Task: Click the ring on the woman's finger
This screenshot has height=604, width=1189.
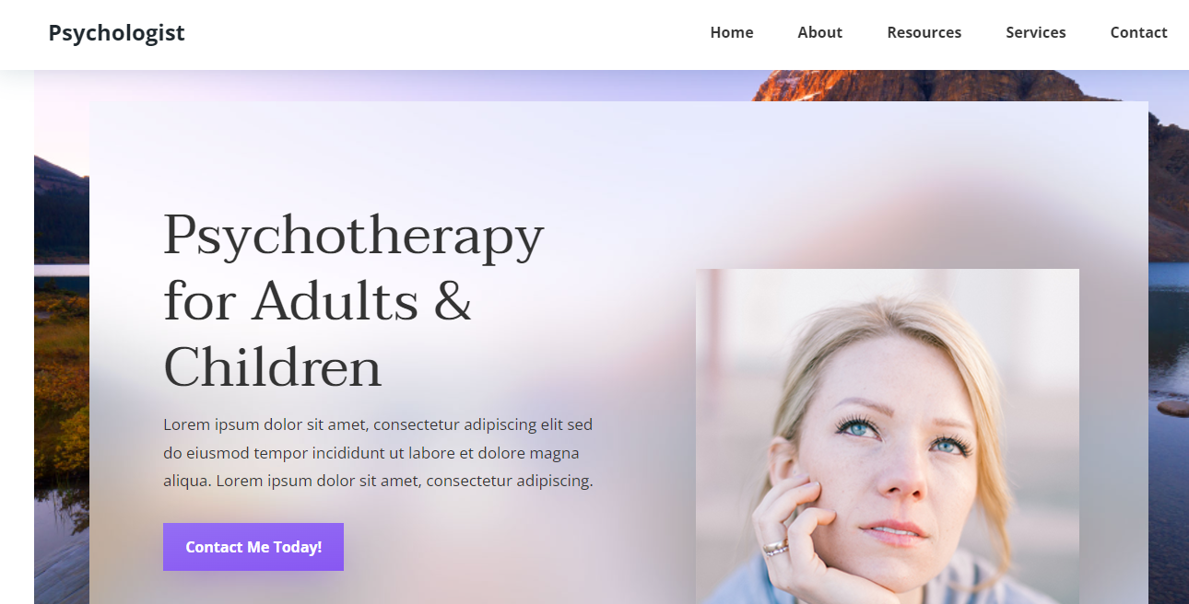Action: pyautogui.click(x=776, y=548)
